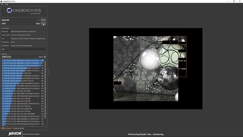Select the rank 20 Intel Core i5-4200U row

(23, 109)
